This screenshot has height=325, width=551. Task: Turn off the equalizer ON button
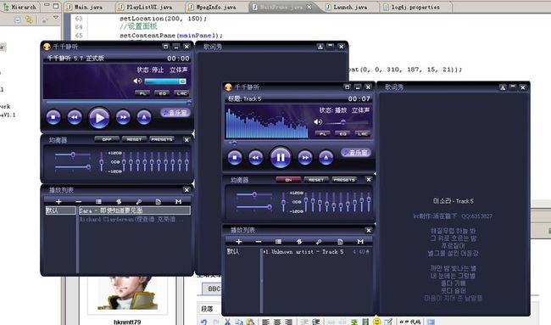288,180
